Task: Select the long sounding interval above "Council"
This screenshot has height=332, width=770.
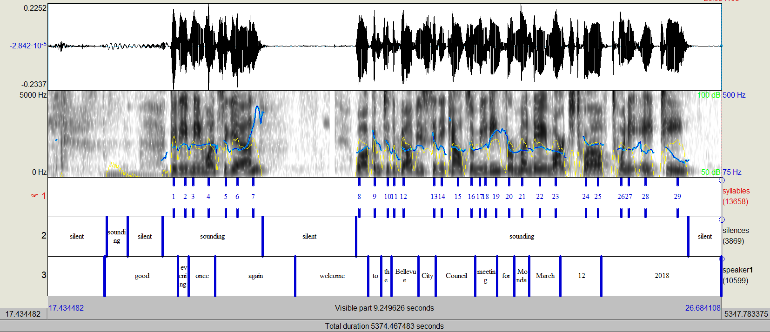Action: (x=522, y=236)
